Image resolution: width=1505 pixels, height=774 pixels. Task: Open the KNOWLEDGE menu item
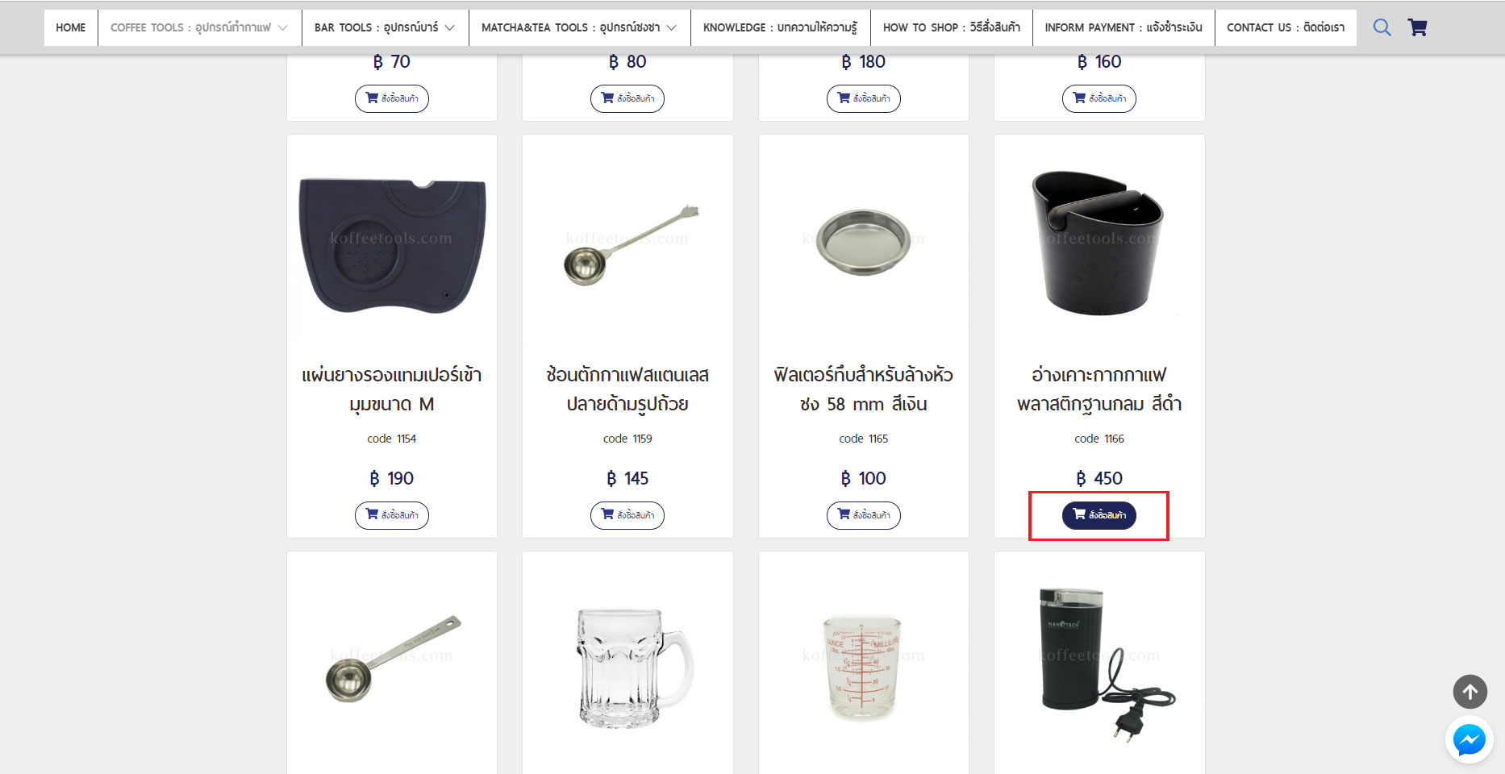point(780,27)
